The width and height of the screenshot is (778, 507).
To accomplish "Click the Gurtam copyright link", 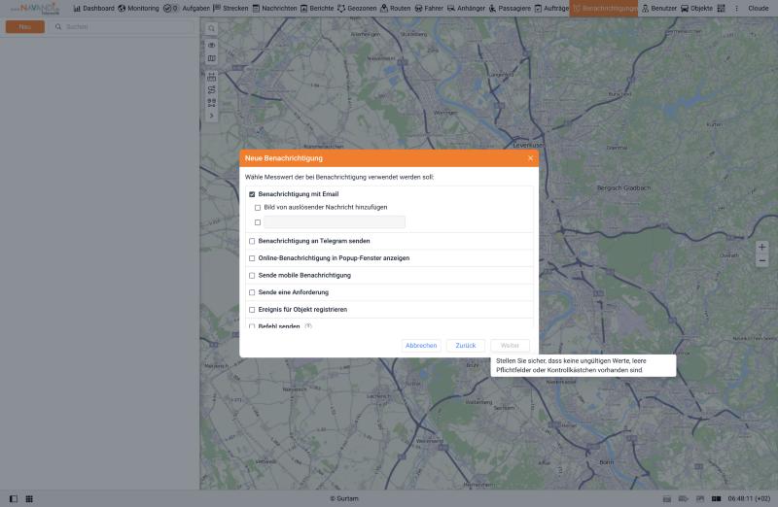I will pyautogui.click(x=344, y=499).
